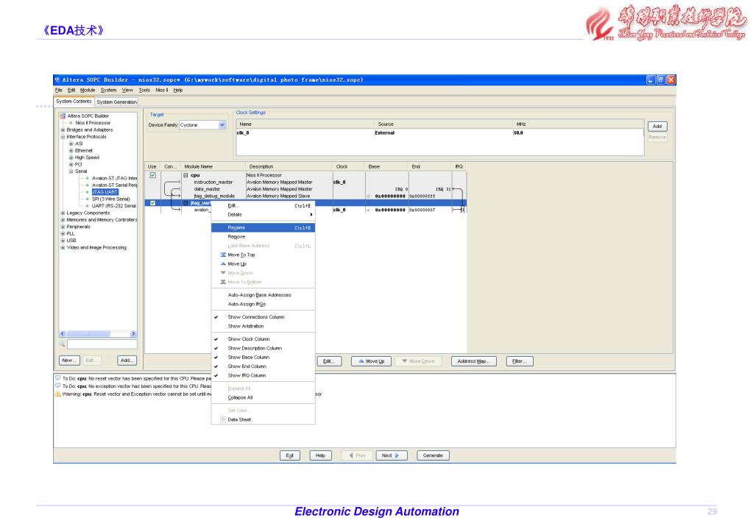This screenshot has height=521, width=753.
Task: Click the green bullet beside Nios II Processor
Action: click(71, 123)
